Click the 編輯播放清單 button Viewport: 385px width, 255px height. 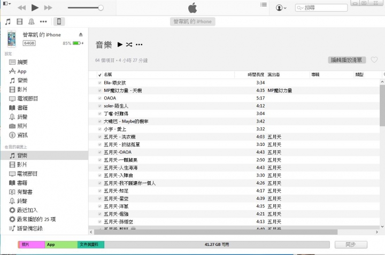(x=346, y=60)
